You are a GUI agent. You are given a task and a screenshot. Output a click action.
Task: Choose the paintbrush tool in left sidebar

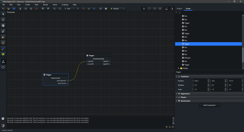tap(3, 48)
